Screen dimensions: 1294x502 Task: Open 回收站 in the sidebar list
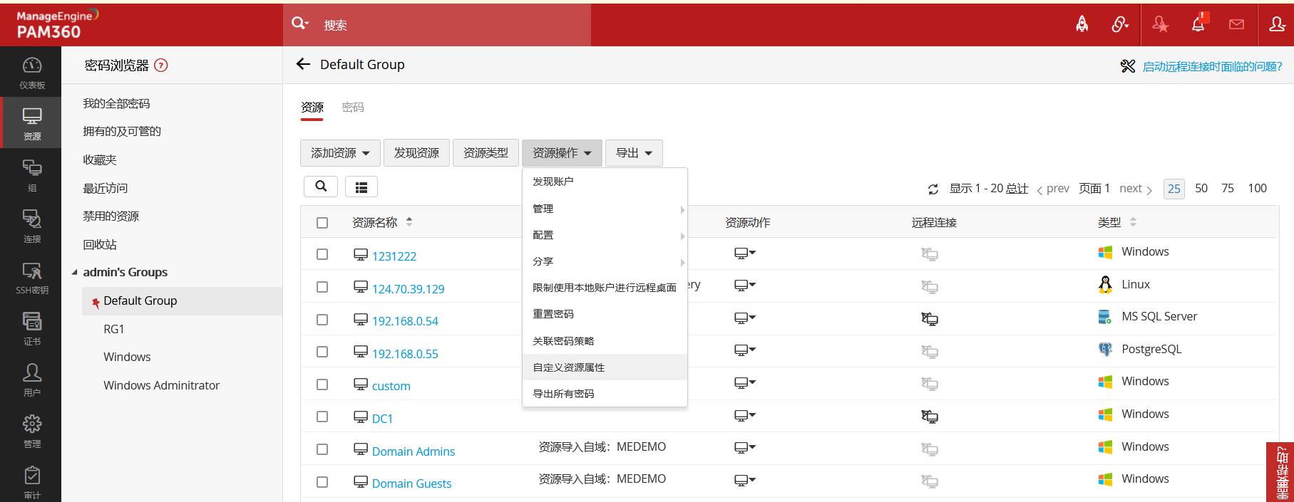tap(100, 245)
